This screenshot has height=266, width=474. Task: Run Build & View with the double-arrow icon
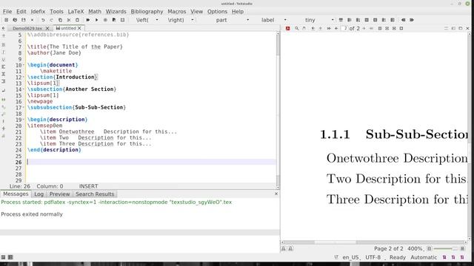pos(88,20)
